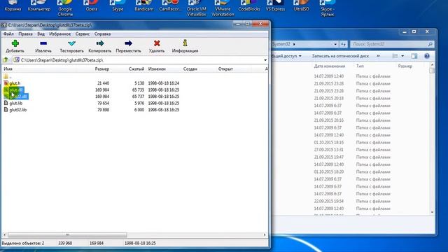Click the Explorer vertical scrollbar down arrow
The width and height of the screenshot is (448, 252).
(x=432, y=212)
